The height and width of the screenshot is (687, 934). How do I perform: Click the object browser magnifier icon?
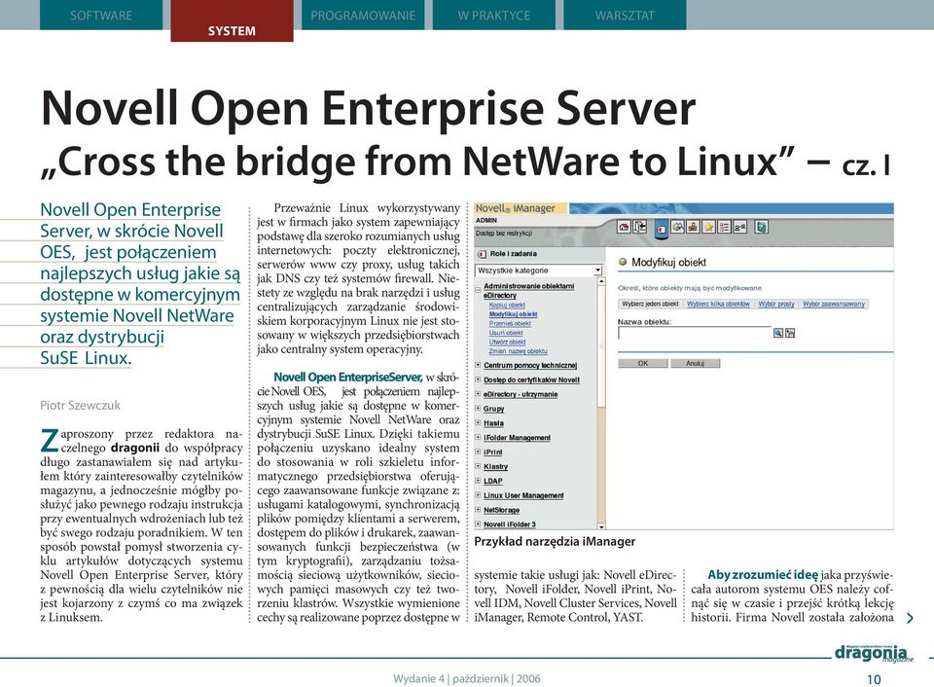(x=778, y=333)
